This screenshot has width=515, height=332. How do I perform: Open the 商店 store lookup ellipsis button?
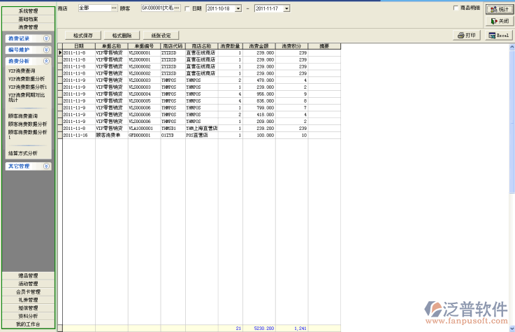114,8
